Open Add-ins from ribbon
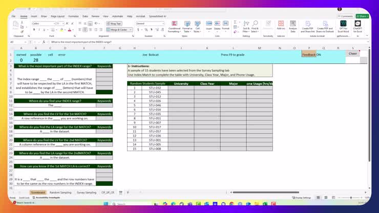 coord(281,25)
